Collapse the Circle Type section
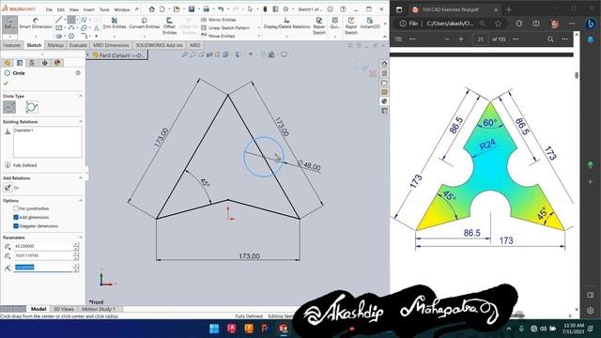The height and width of the screenshot is (338, 601). (x=81, y=96)
